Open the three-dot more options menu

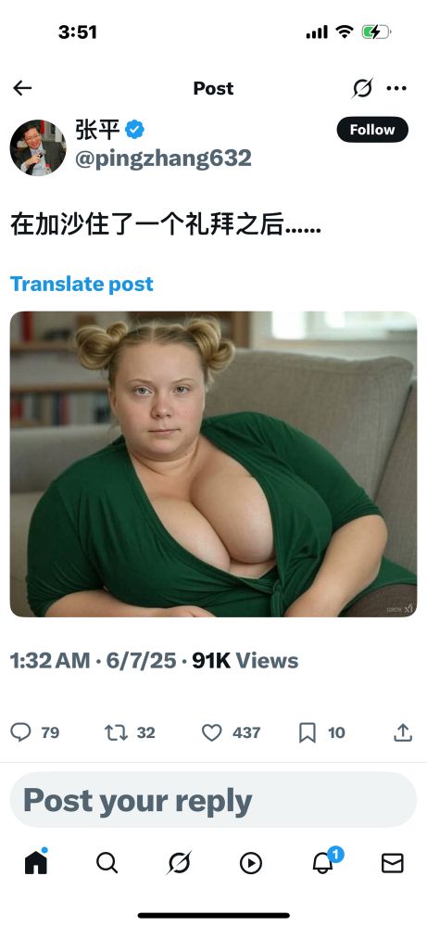pyautogui.click(x=396, y=88)
